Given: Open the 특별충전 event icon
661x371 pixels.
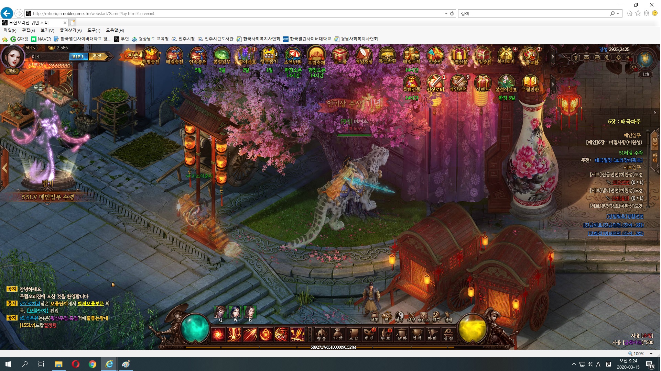Looking at the screenshot, I should click(151, 56).
